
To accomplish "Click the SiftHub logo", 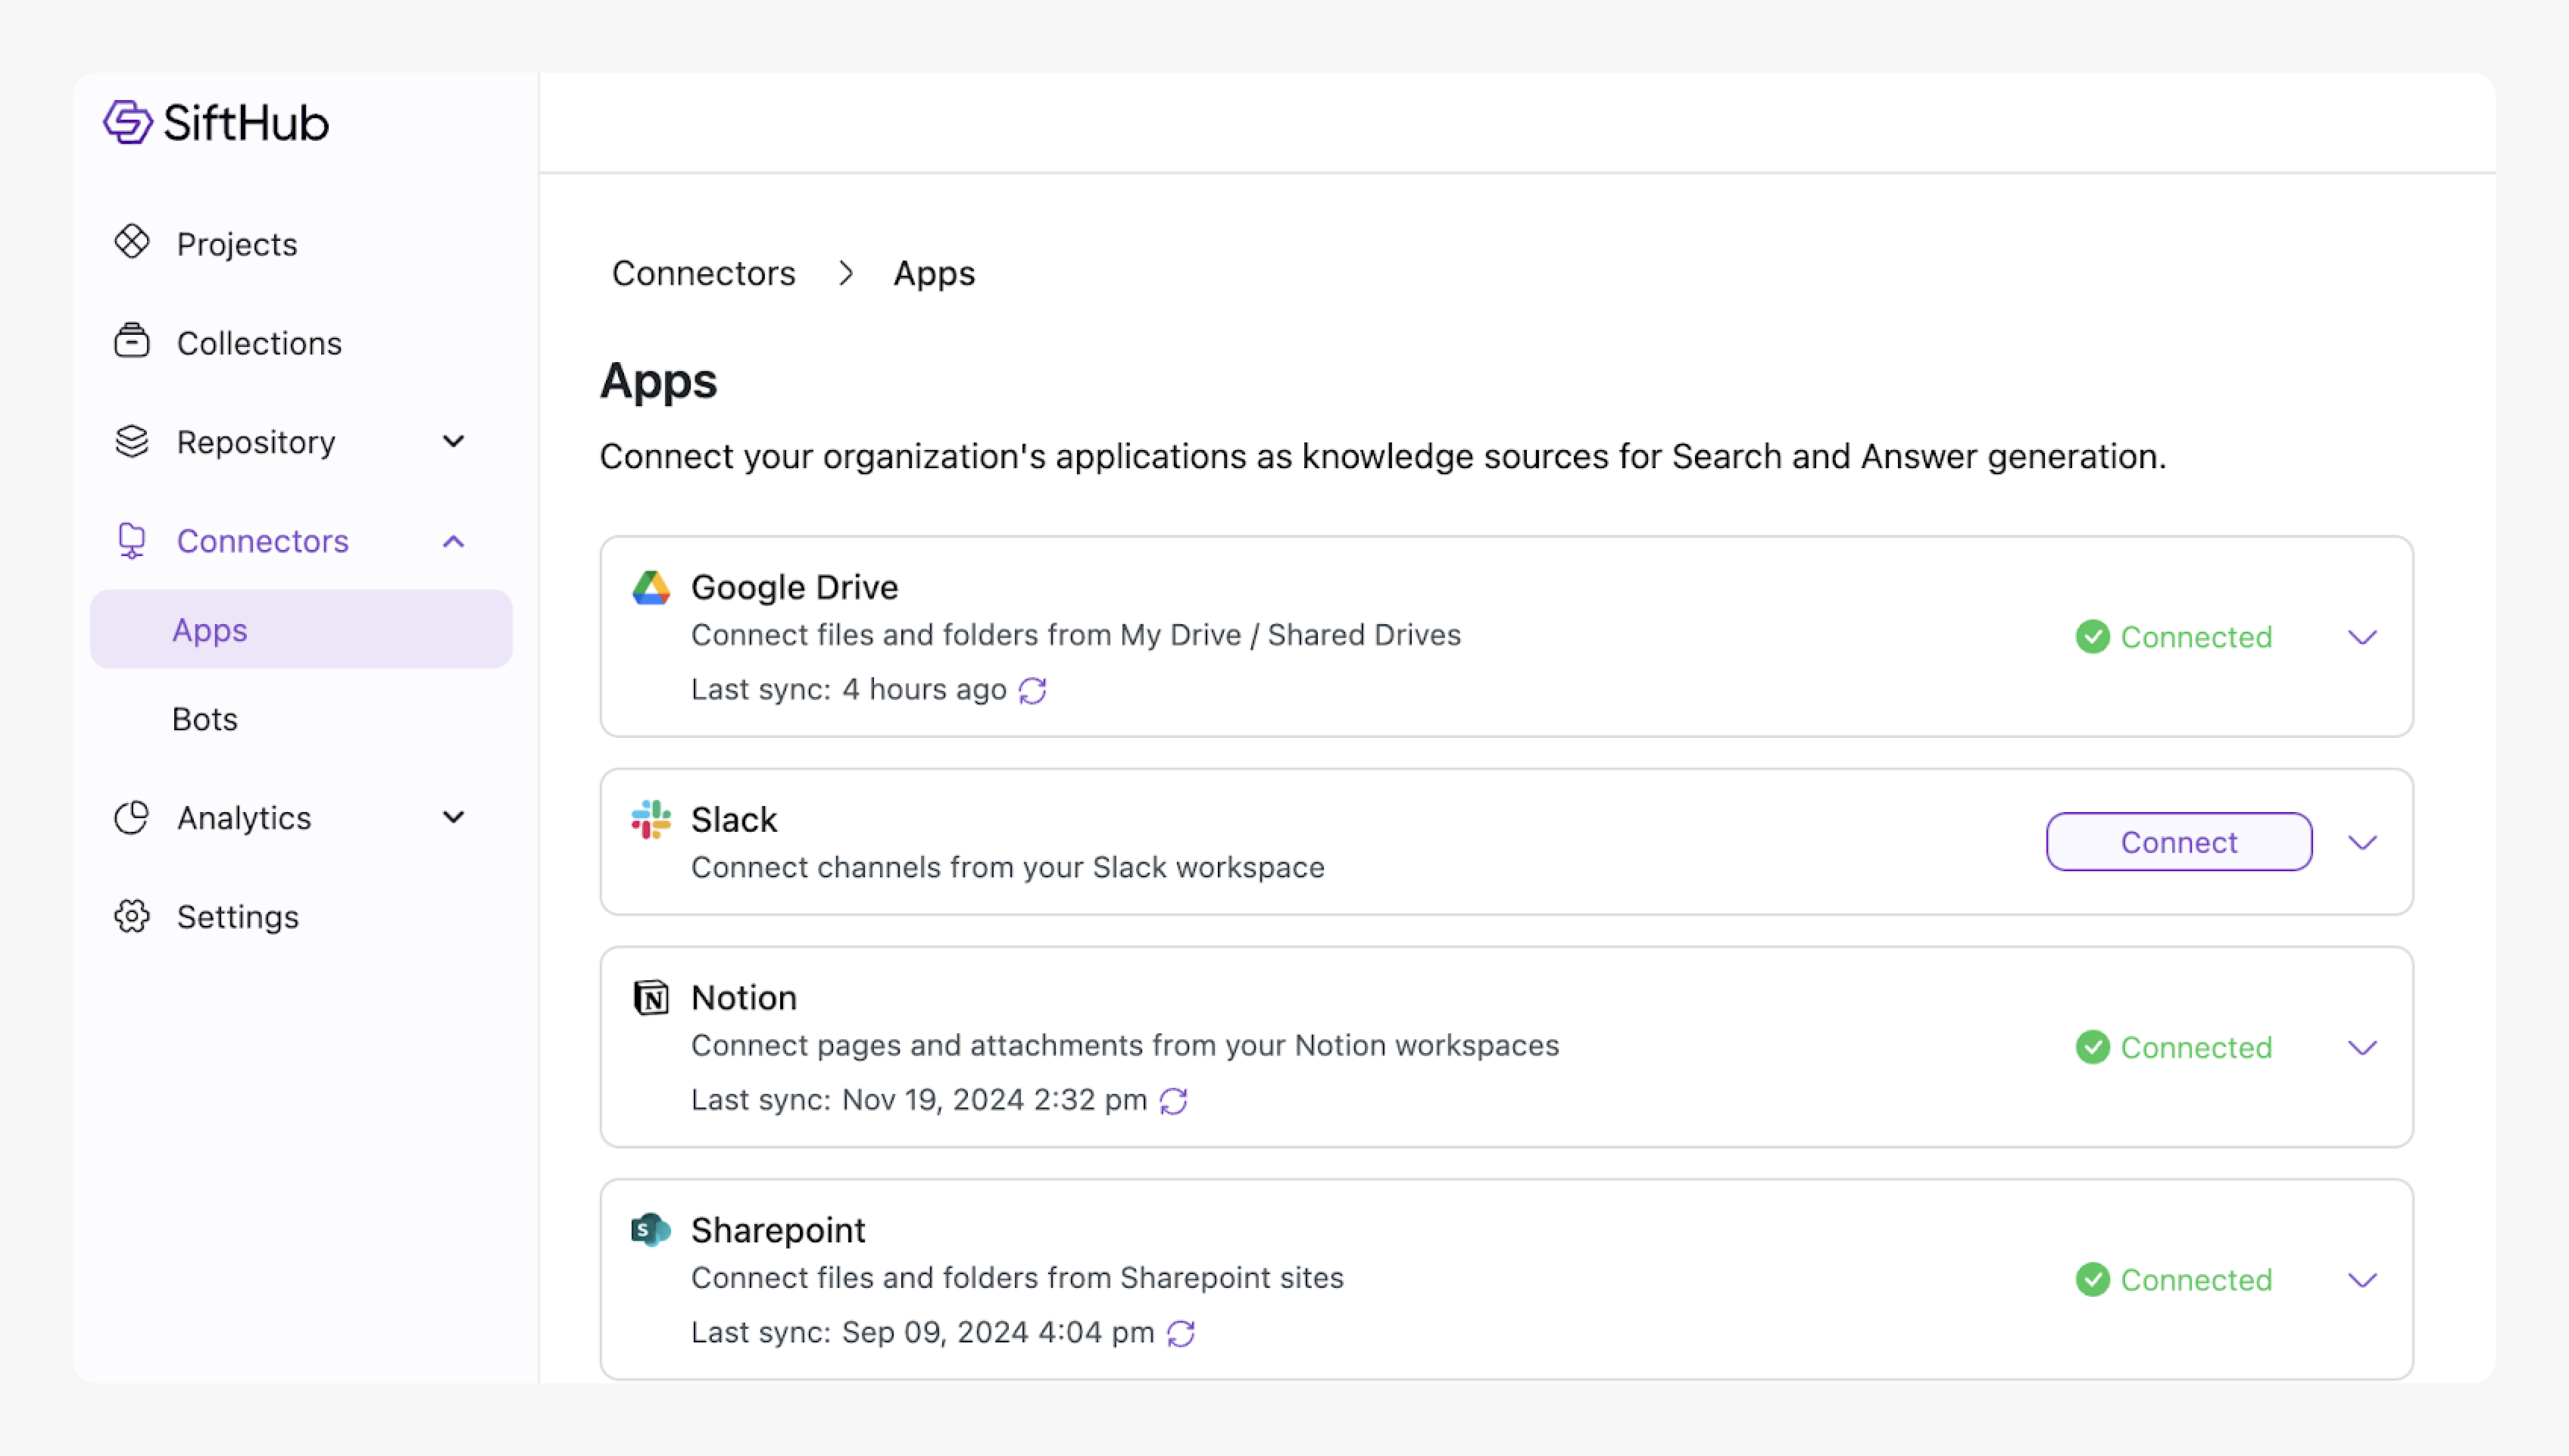I will click(216, 123).
